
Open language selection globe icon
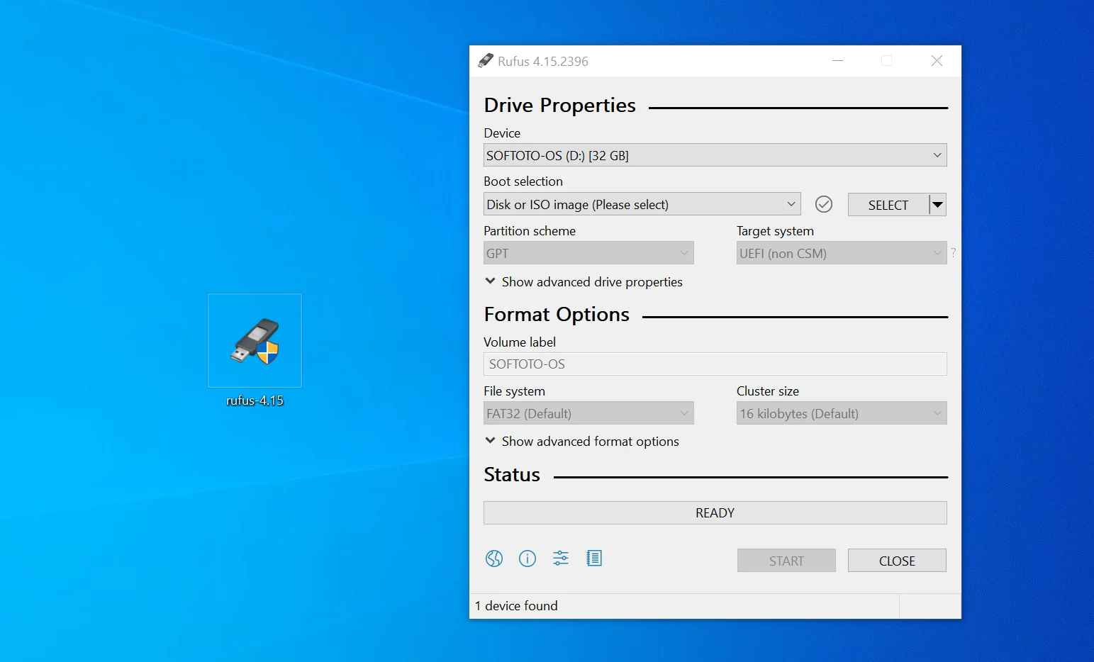coord(494,559)
